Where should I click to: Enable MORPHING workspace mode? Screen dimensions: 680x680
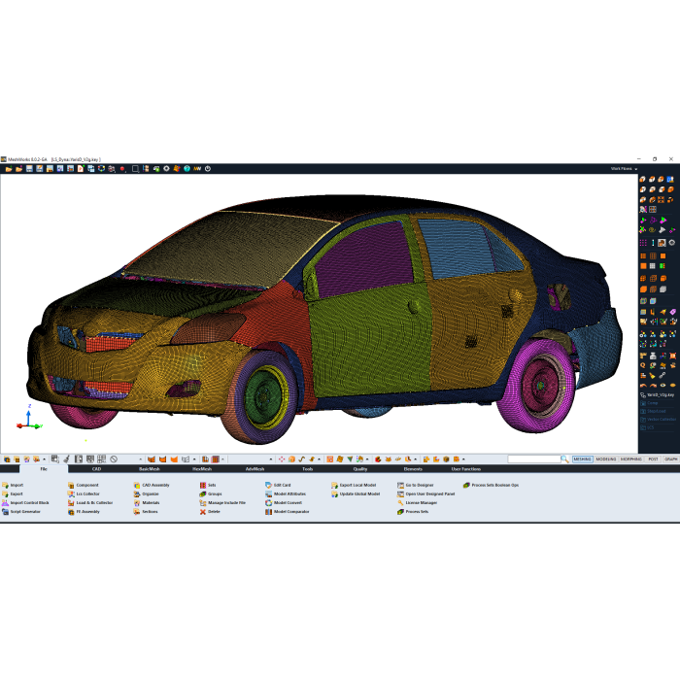631,459
